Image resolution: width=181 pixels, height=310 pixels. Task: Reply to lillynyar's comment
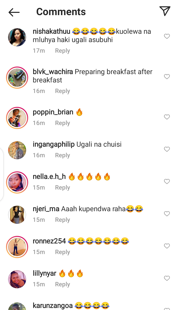coord(63,285)
